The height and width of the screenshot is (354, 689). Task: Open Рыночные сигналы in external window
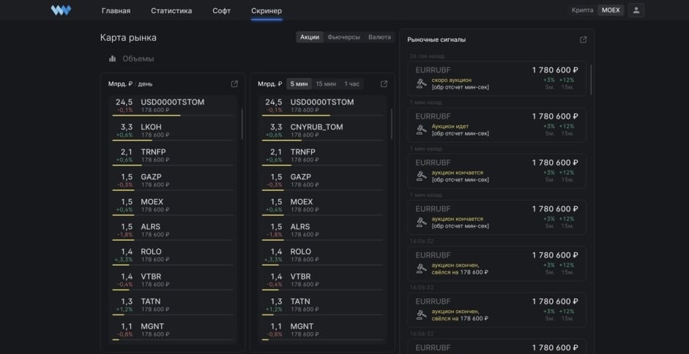[x=583, y=39]
